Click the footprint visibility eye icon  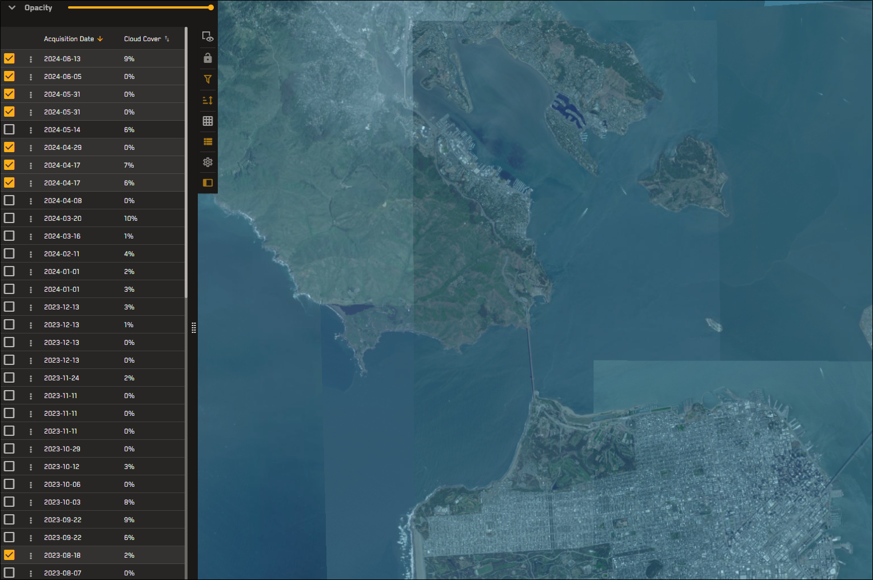208,37
